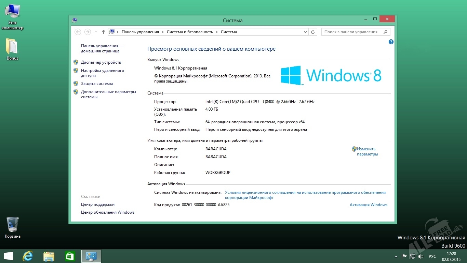This screenshot has width=467, height=263.
Task: Show hidden tray icons arrow
Action: click(396, 256)
